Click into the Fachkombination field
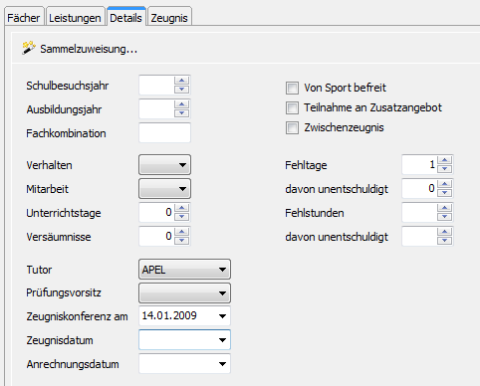Screen dimensions: 480x386 click(164, 132)
